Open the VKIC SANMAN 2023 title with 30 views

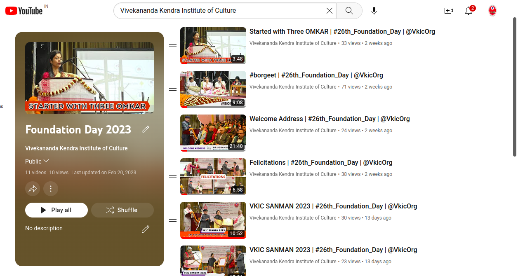coord(333,206)
